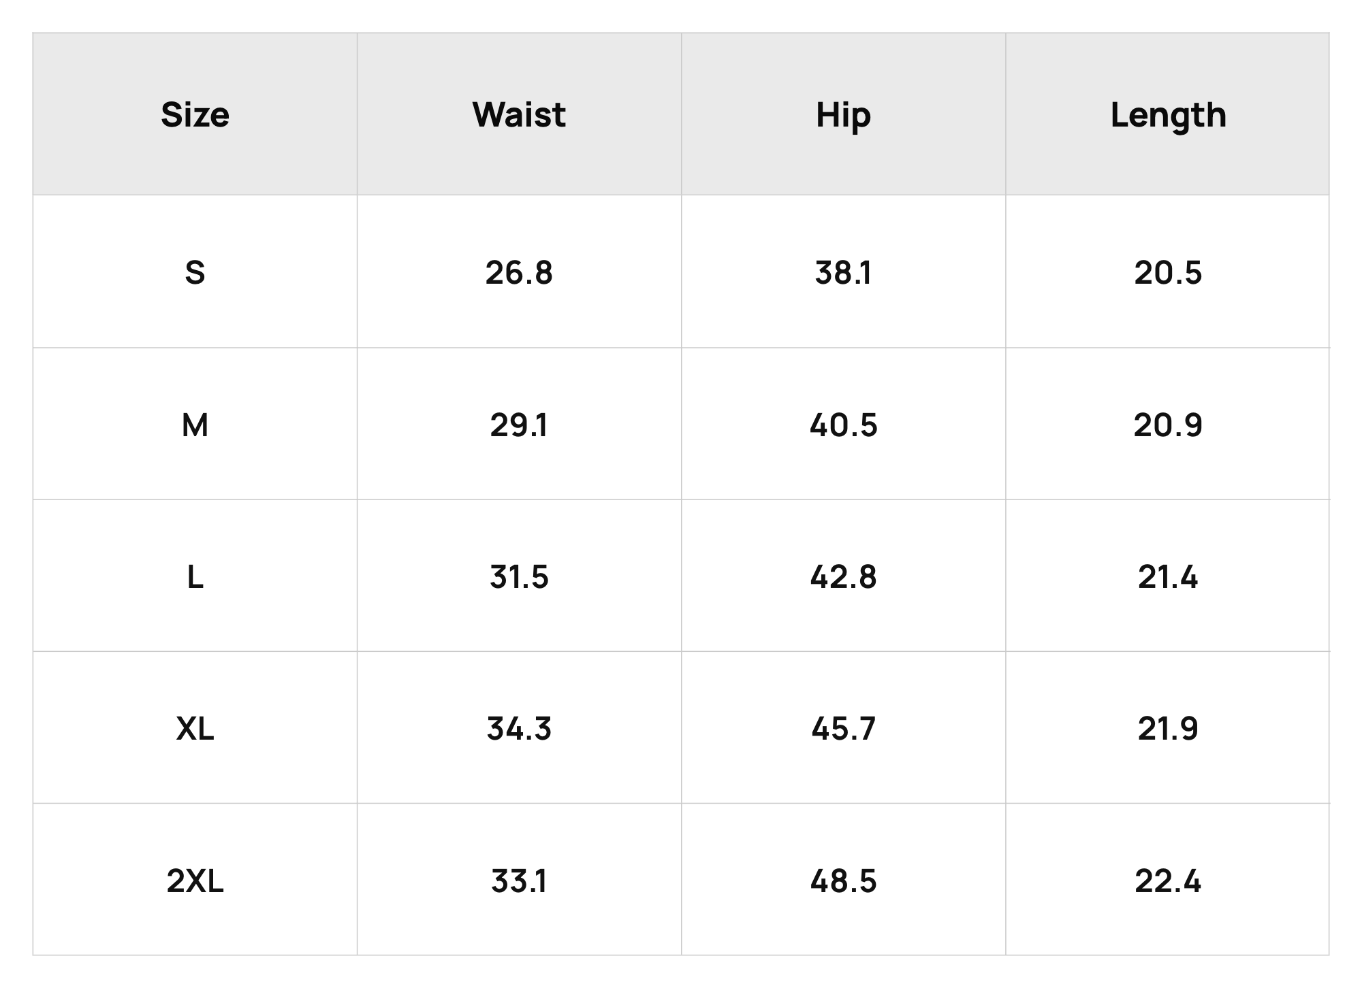The width and height of the screenshot is (1362, 986).
Task: Click hip value 45.7
Action: pos(843,729)
